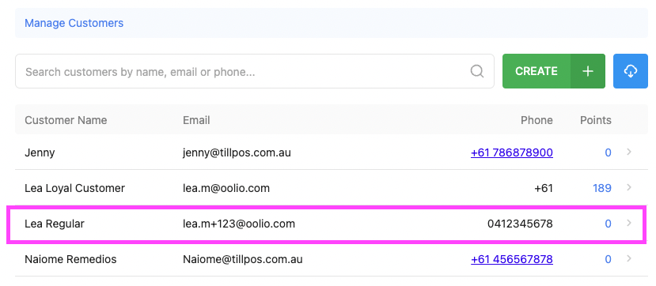
Task: Select the Email column header
Action: [196, 120]
